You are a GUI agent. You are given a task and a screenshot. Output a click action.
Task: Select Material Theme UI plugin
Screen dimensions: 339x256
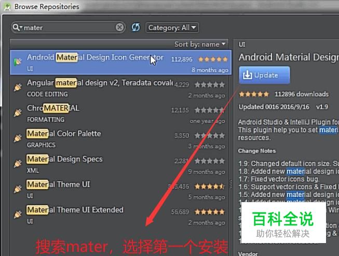pos(119,190)
